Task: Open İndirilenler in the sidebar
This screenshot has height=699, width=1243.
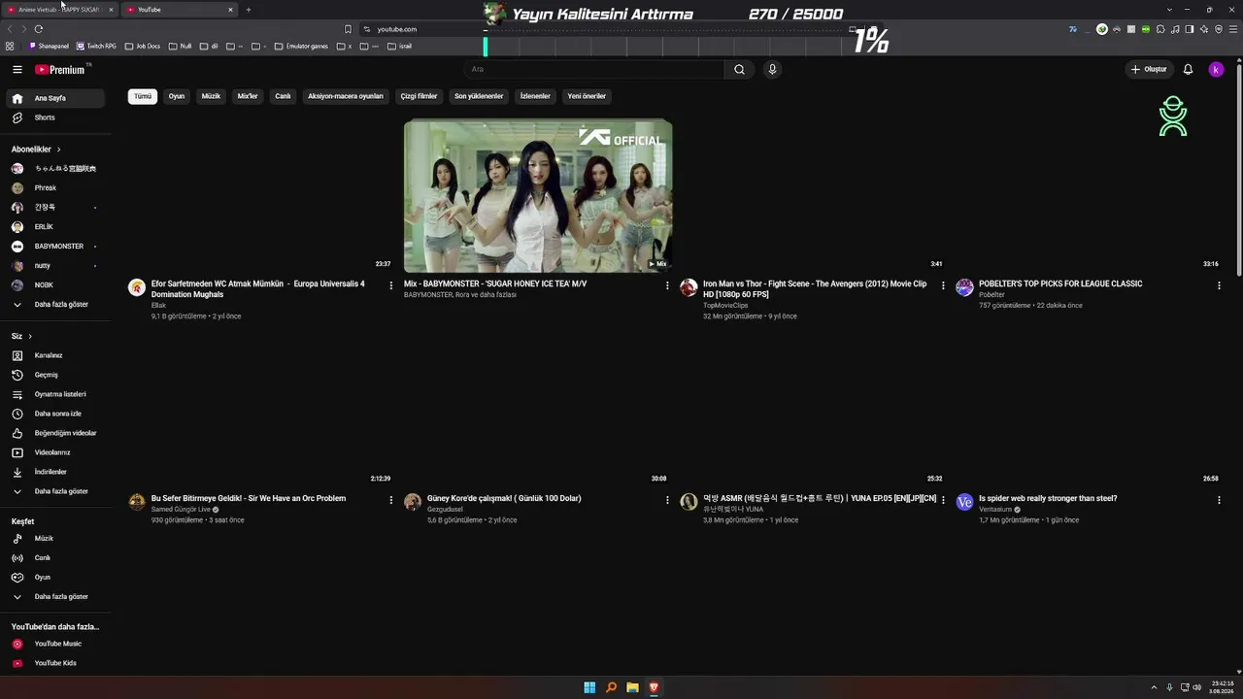Action: (x=56, y=472)
